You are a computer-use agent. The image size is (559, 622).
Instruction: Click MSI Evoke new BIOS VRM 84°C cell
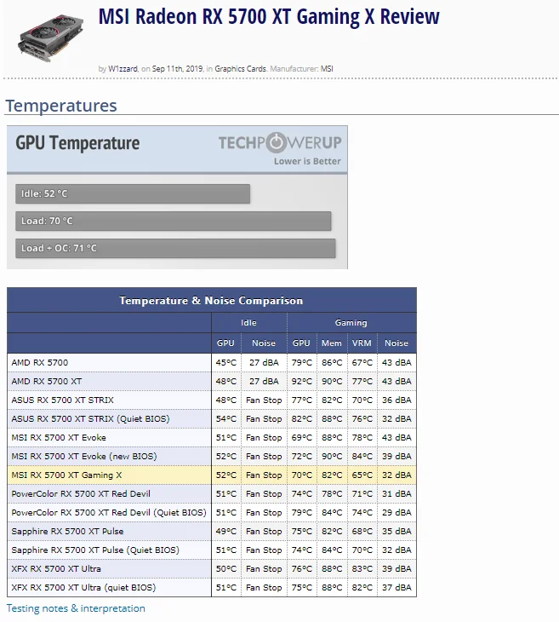tap(362, 456)
